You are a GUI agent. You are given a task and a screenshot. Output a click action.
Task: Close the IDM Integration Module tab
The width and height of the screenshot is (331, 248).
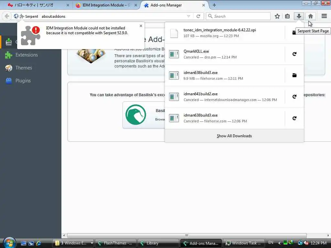[136, 5]
